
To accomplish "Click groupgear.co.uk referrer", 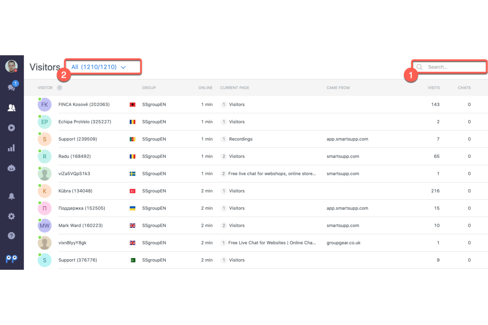I will tap(344, 243).
